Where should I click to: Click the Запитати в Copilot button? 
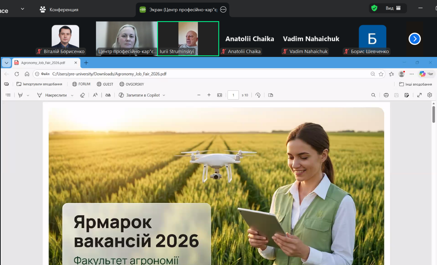click(x=142, y=95)
